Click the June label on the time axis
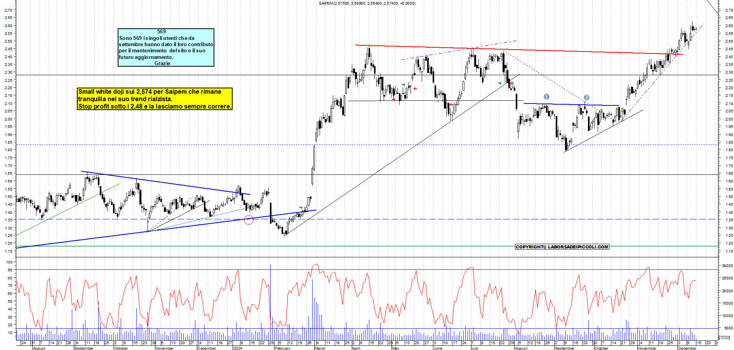This screenshot has width=734, height=350. click(438, 348)
